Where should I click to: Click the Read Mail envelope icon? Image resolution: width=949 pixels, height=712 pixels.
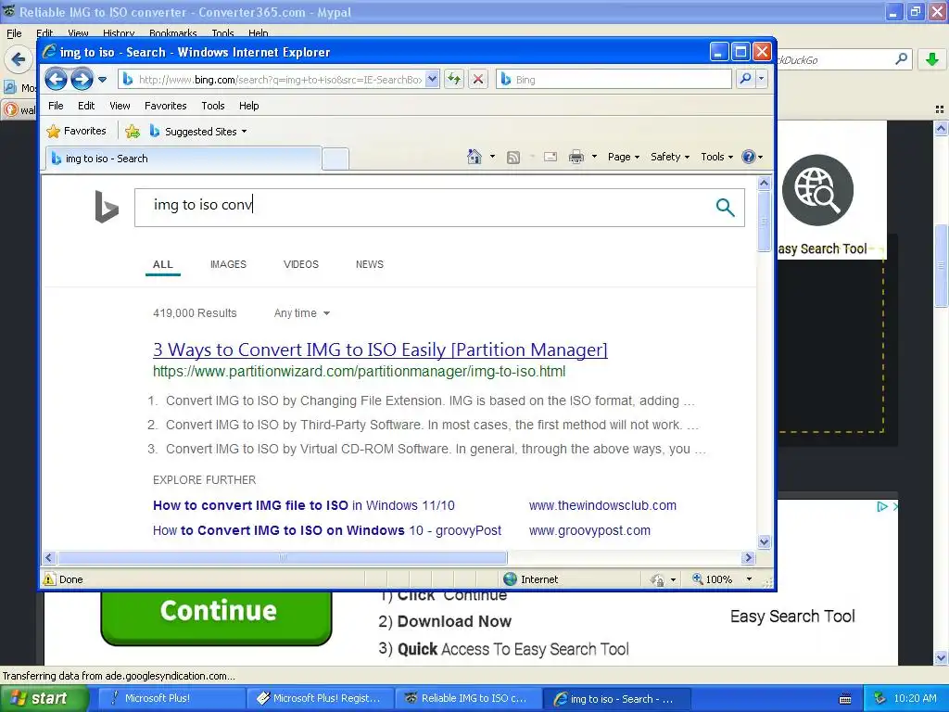tap(550, 158)
